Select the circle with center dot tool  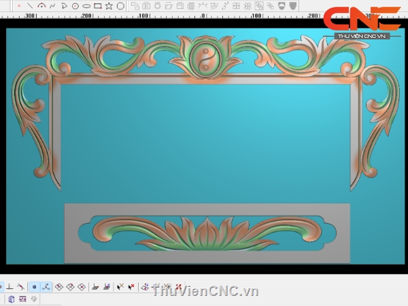coord(75,5)
